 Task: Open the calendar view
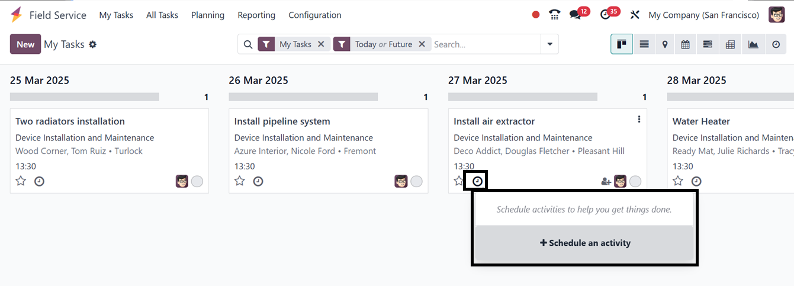686,44
